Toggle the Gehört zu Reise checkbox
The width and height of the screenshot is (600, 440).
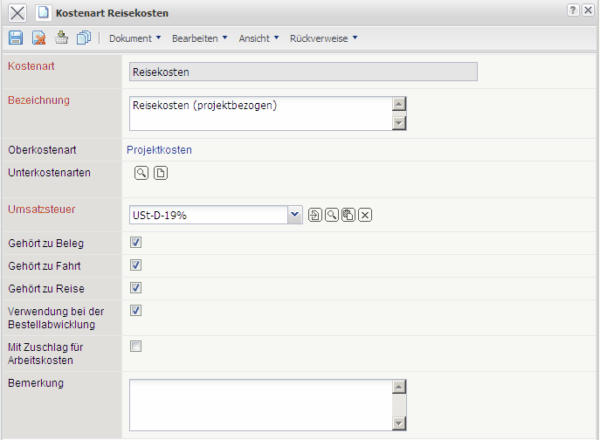coord(135,288)
